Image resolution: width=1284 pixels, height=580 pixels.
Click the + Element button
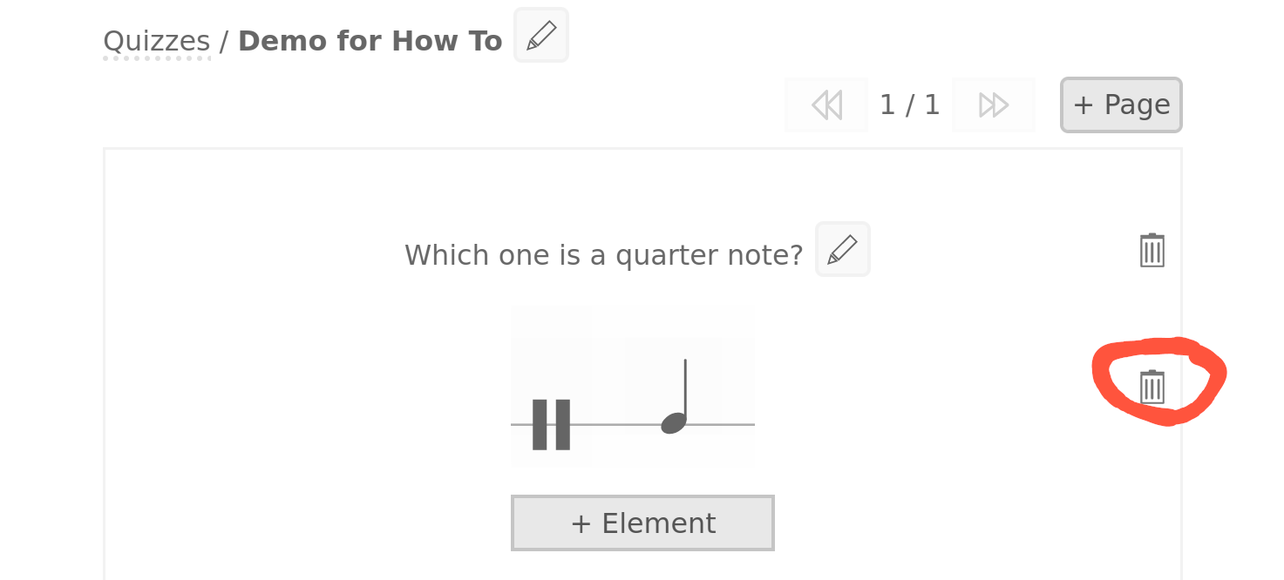pyautogui.click(x=642, y=523)
